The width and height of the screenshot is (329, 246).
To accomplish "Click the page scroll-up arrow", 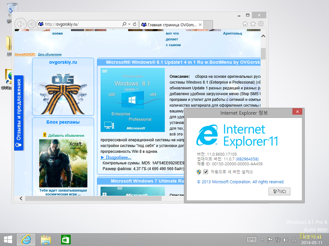I will coord(263,36).
